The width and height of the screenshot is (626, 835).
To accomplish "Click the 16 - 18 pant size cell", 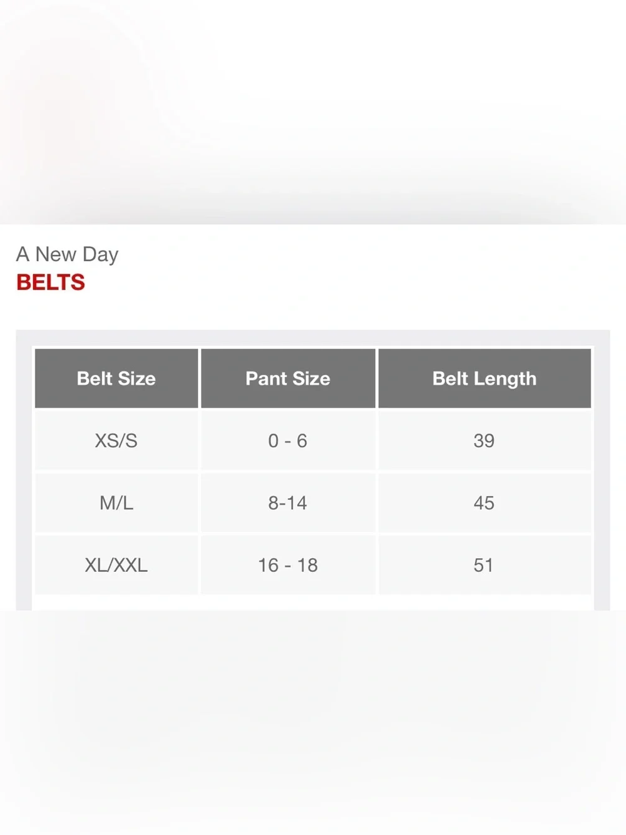I will (x=288, y=565).
